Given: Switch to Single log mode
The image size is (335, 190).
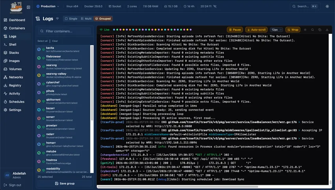Looking at the screenshot, I should (x=71, y=19).
